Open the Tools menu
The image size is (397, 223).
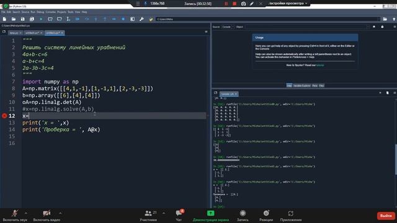click(x=70, y=12)
